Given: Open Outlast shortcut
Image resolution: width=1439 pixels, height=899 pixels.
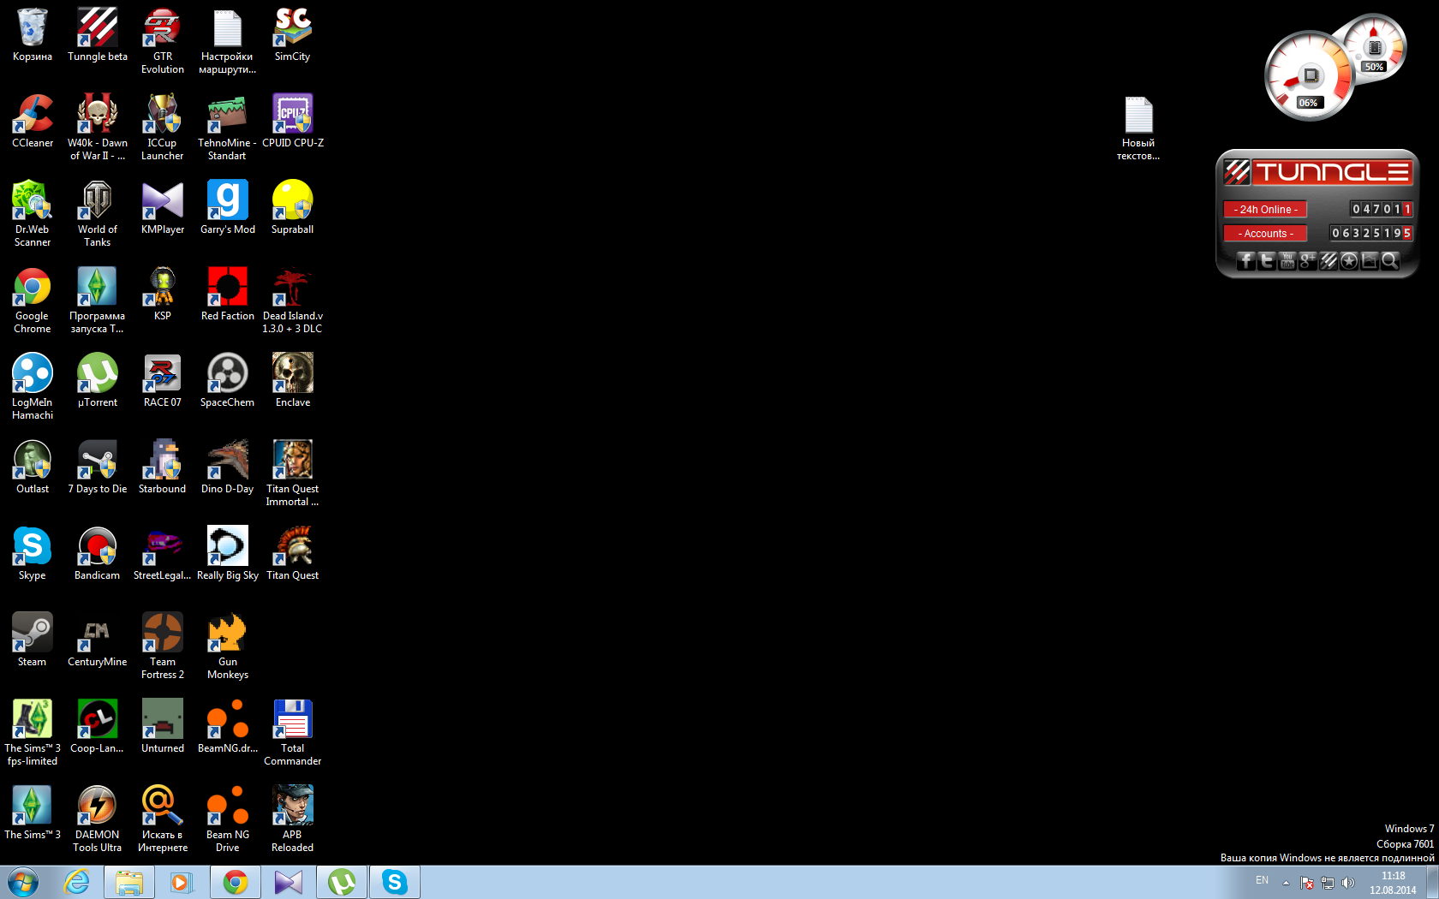Looking at the screenshot, I should (x=33, y=467).
